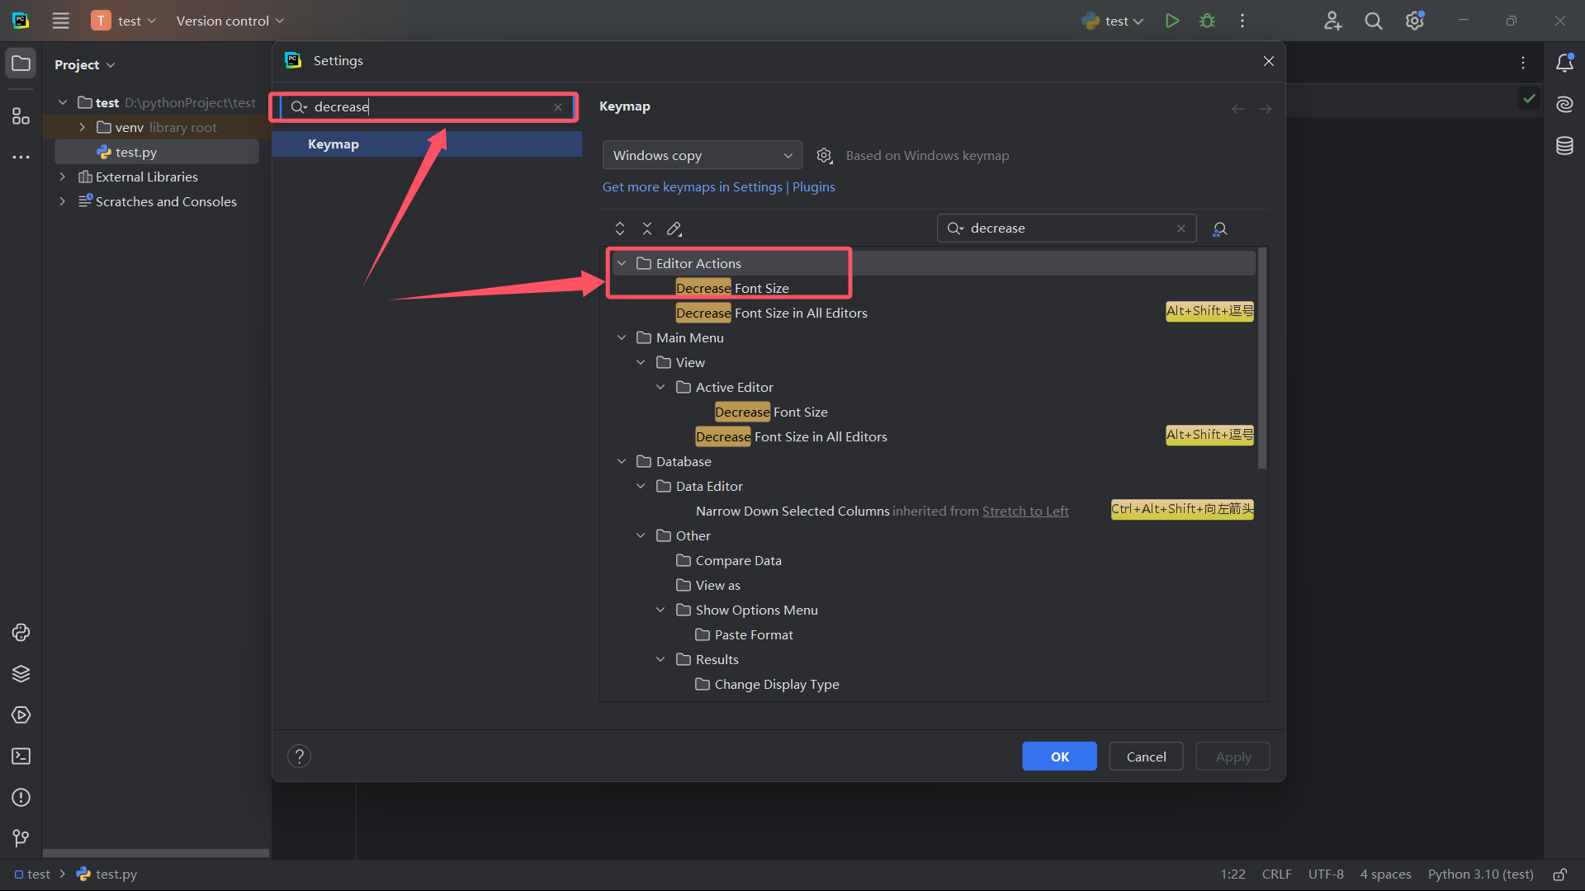Open the Windows copy keymap dropdown
The width and height of the screenshot is (1585, 891).
click(702, 155)
